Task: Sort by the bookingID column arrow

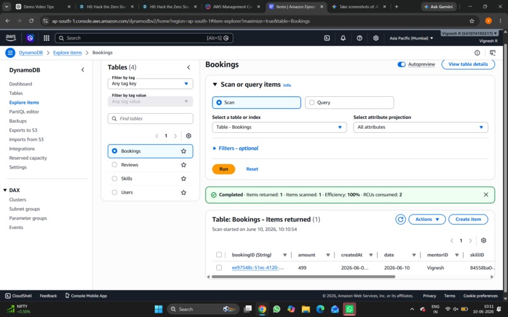Action: pos(285,255)
